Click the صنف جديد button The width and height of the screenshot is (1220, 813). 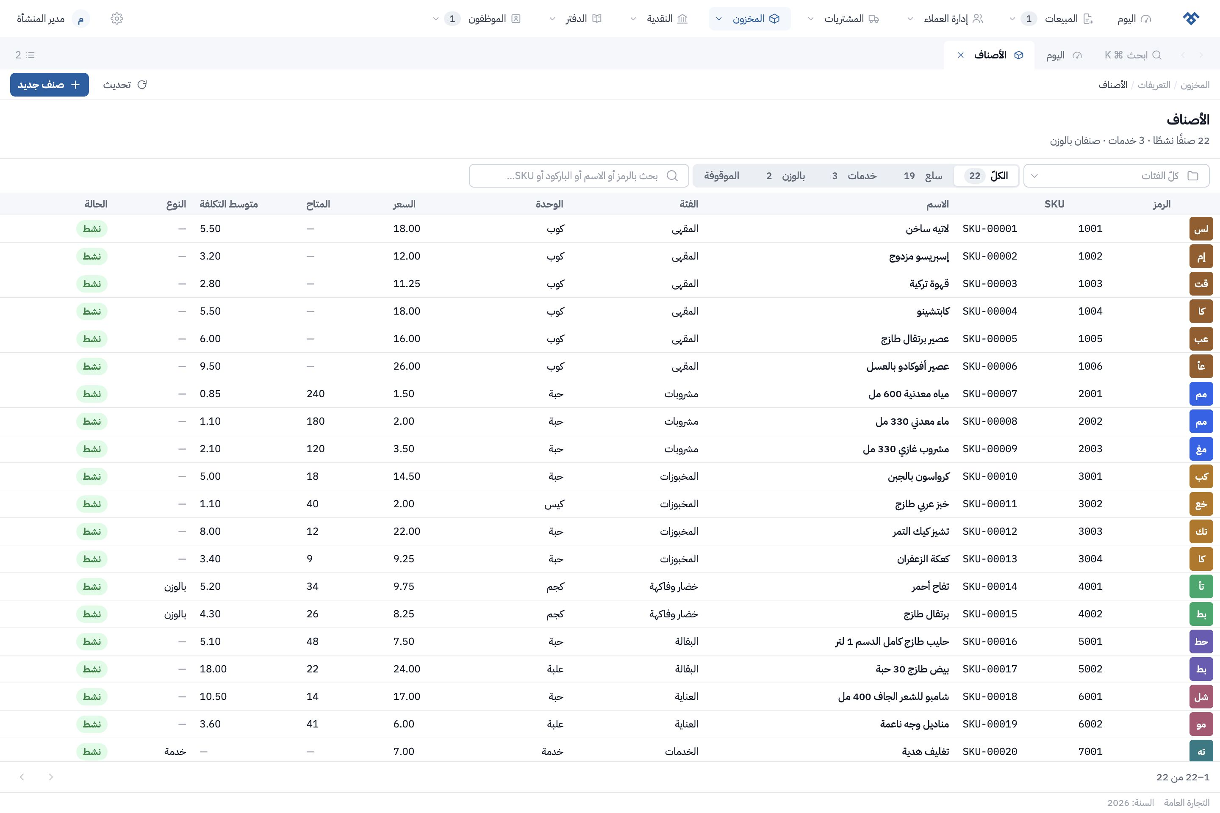point(49,85)
